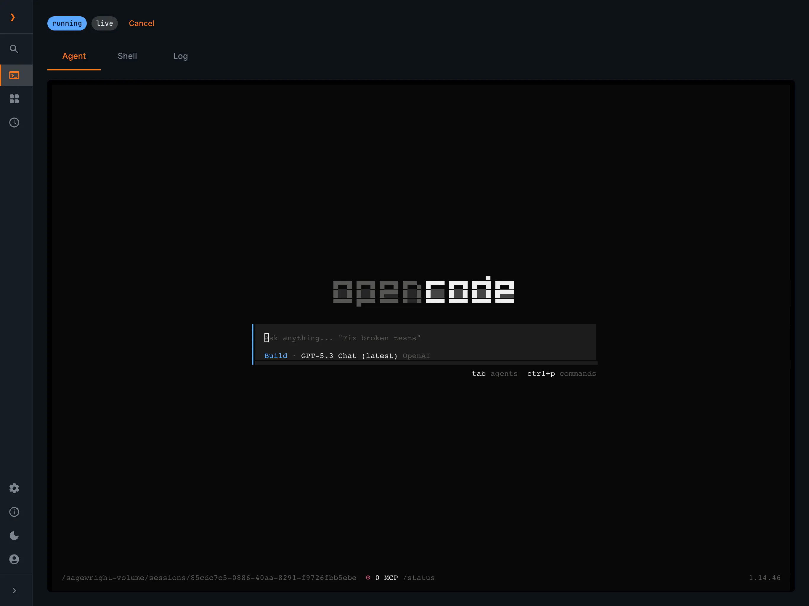809x606 pixels.
Task: Click the running status badge
Action: pyautogui.click(x=67, y=23)
